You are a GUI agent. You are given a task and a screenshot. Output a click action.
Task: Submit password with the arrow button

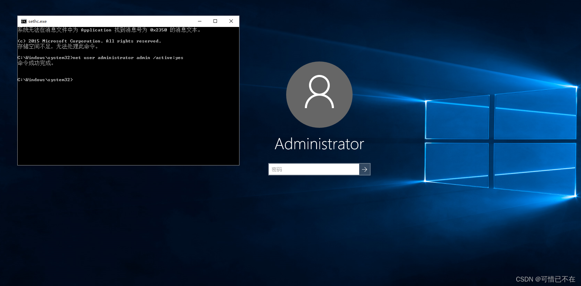click(x=365, y=169)
